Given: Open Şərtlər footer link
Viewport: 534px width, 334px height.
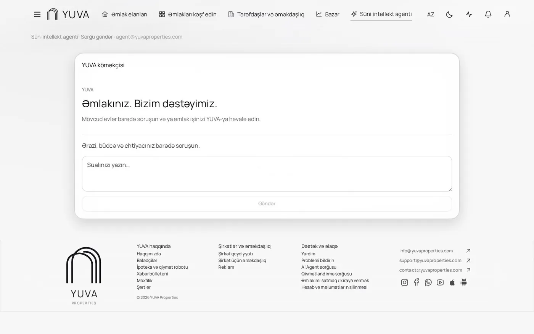Looking at the screenshot, I should pyautogui.click(x=144, y=287).
